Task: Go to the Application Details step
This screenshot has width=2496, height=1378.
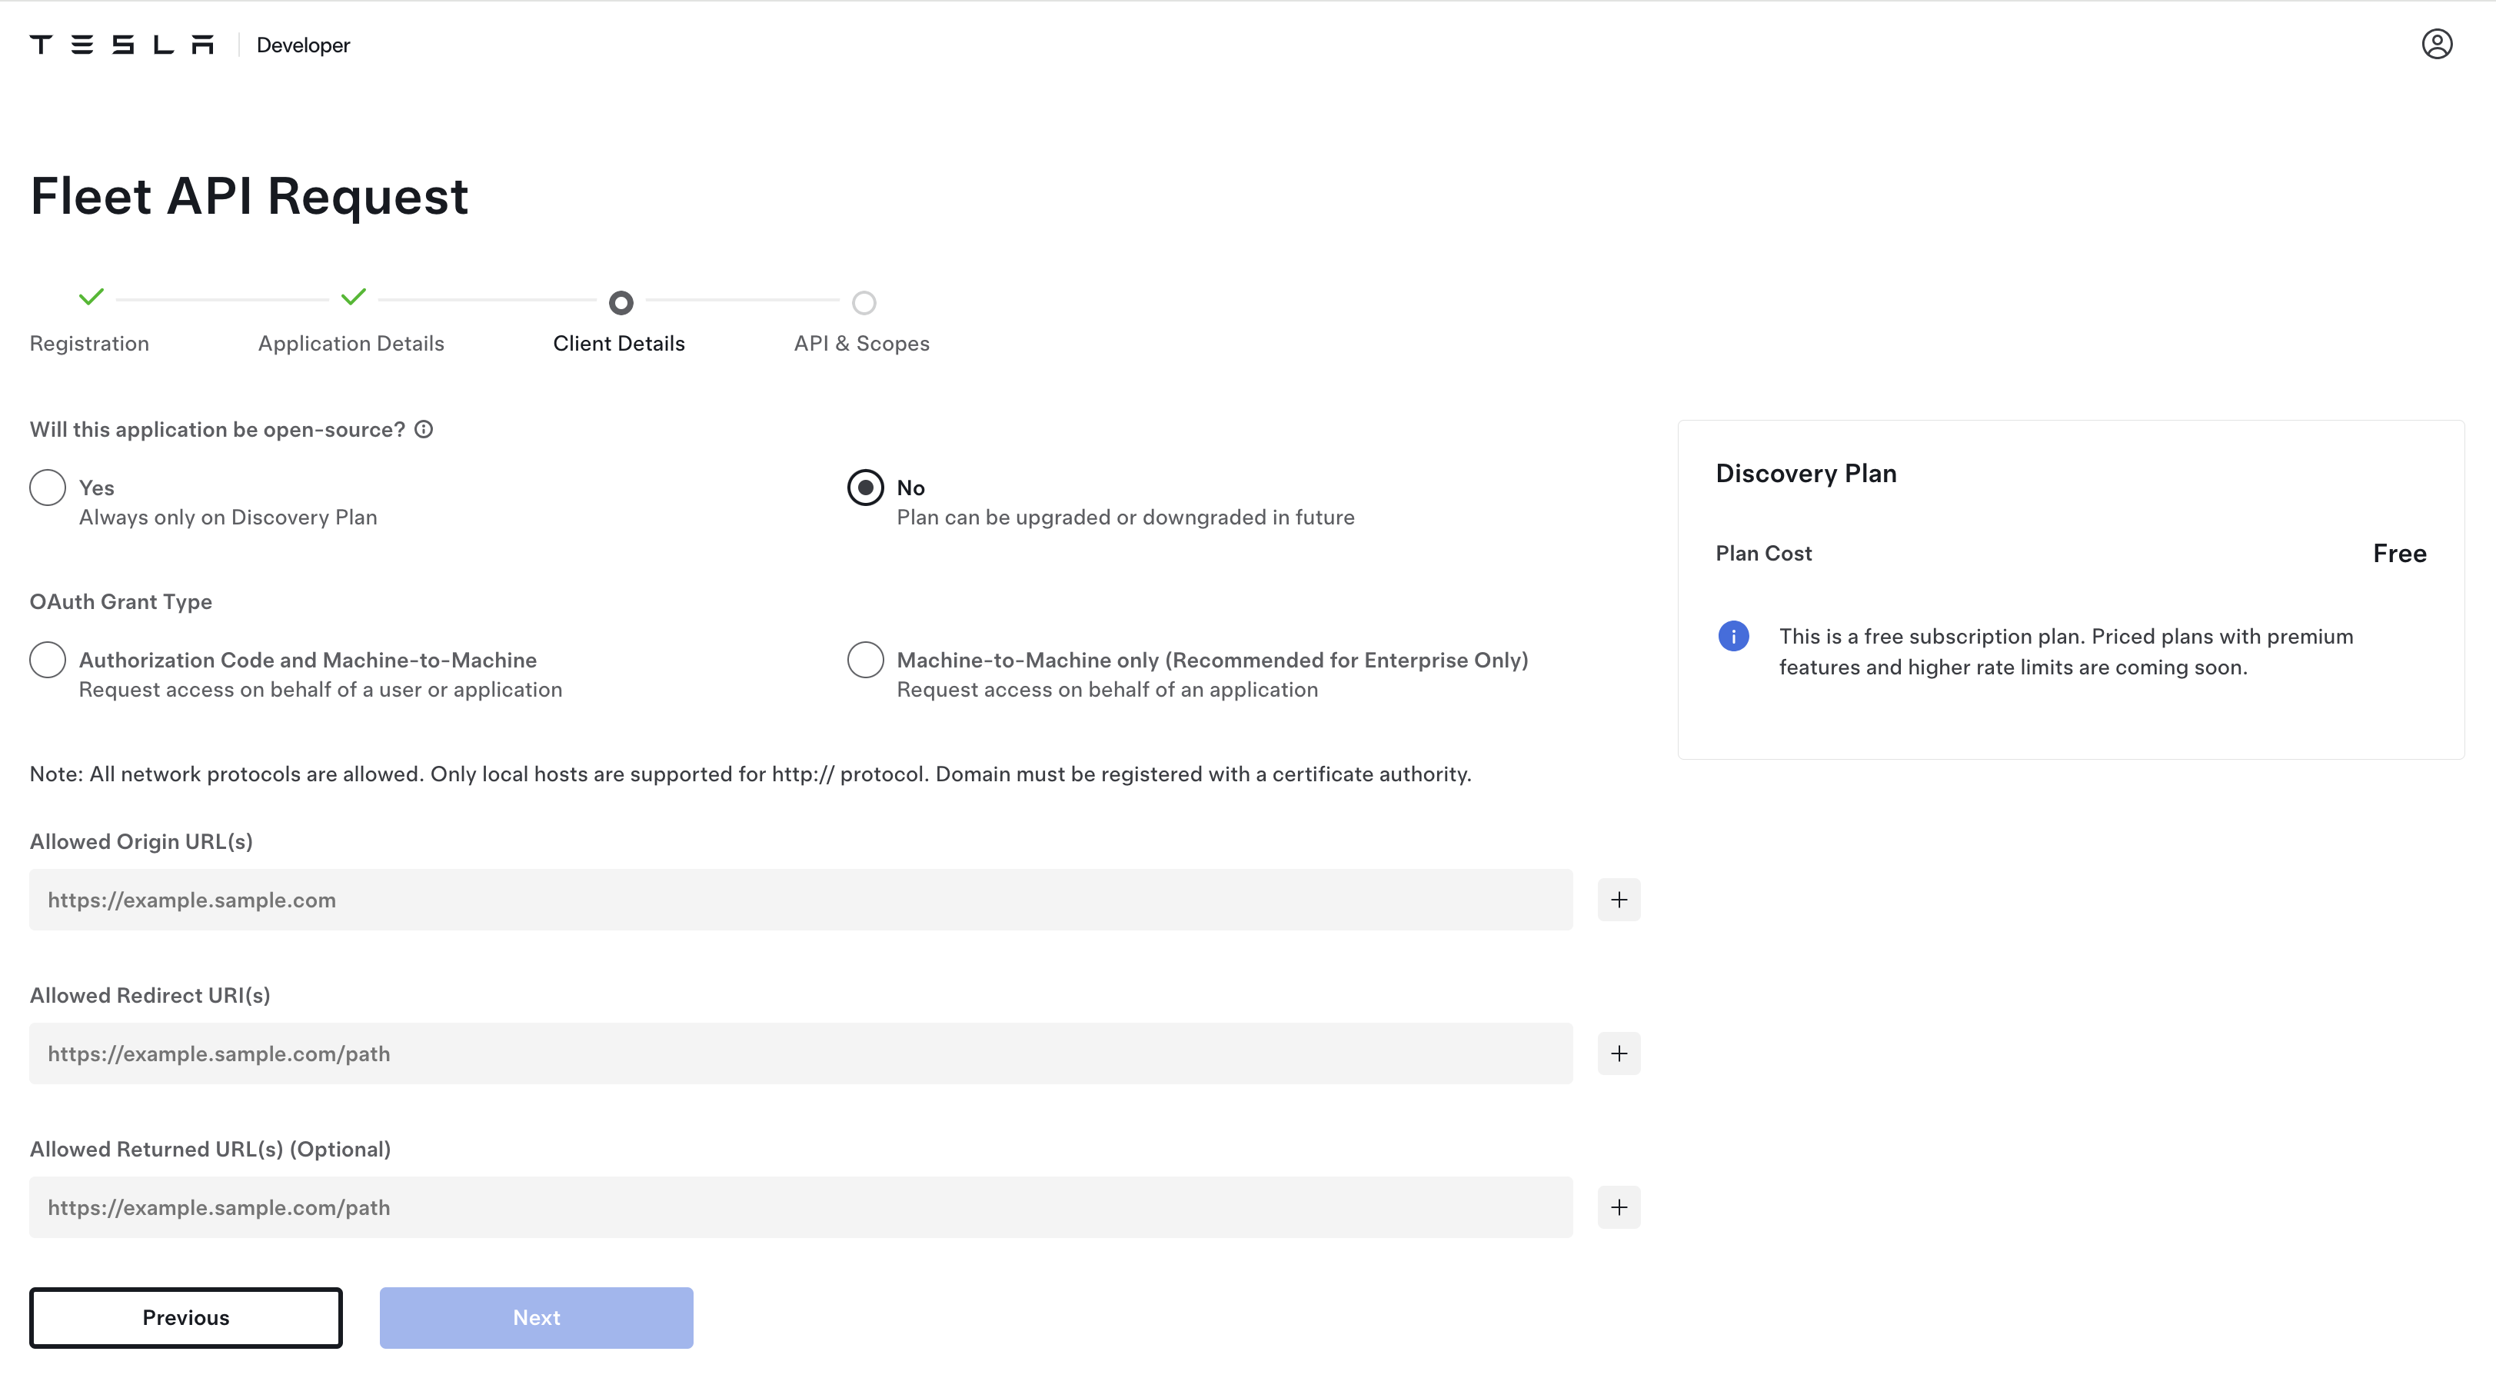Action: point(351,343)
